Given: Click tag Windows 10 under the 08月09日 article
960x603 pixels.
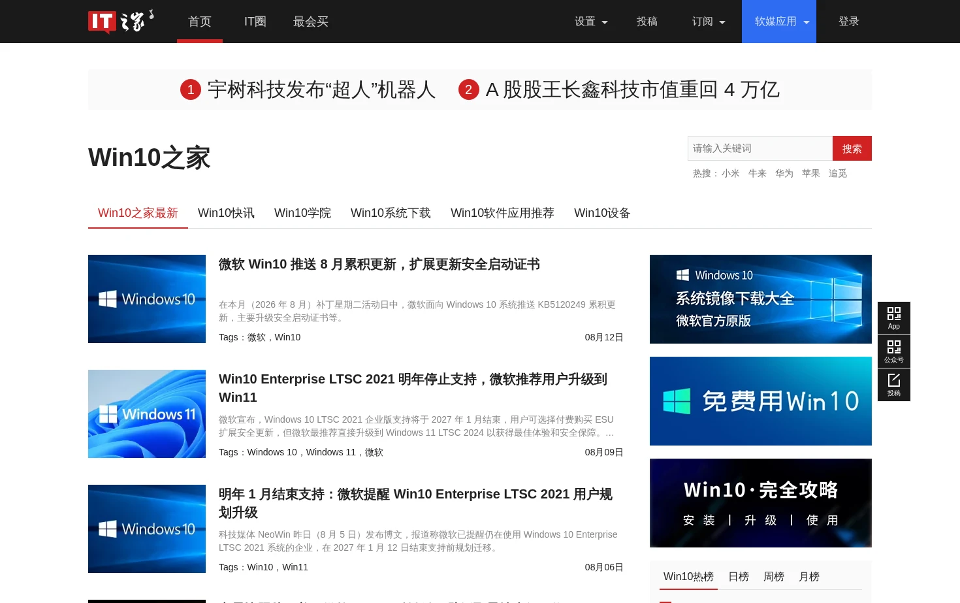Looking at the screenshot, I should (x=272, y=452).
